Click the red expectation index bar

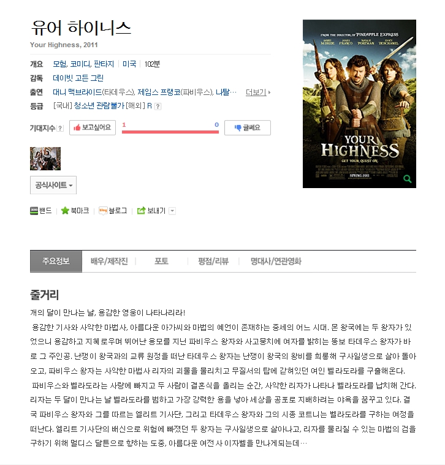170,132
